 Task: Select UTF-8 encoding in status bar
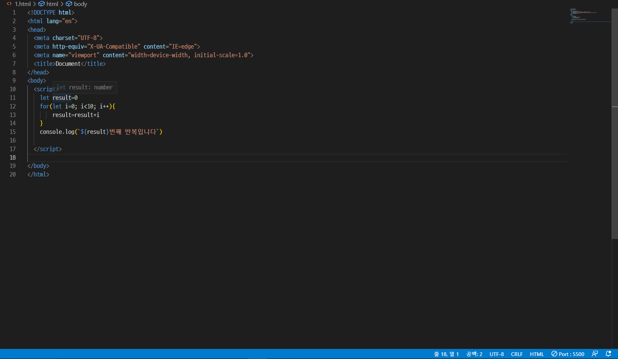[497, 354]
